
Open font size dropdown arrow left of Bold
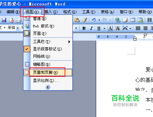tap(76, 28)
